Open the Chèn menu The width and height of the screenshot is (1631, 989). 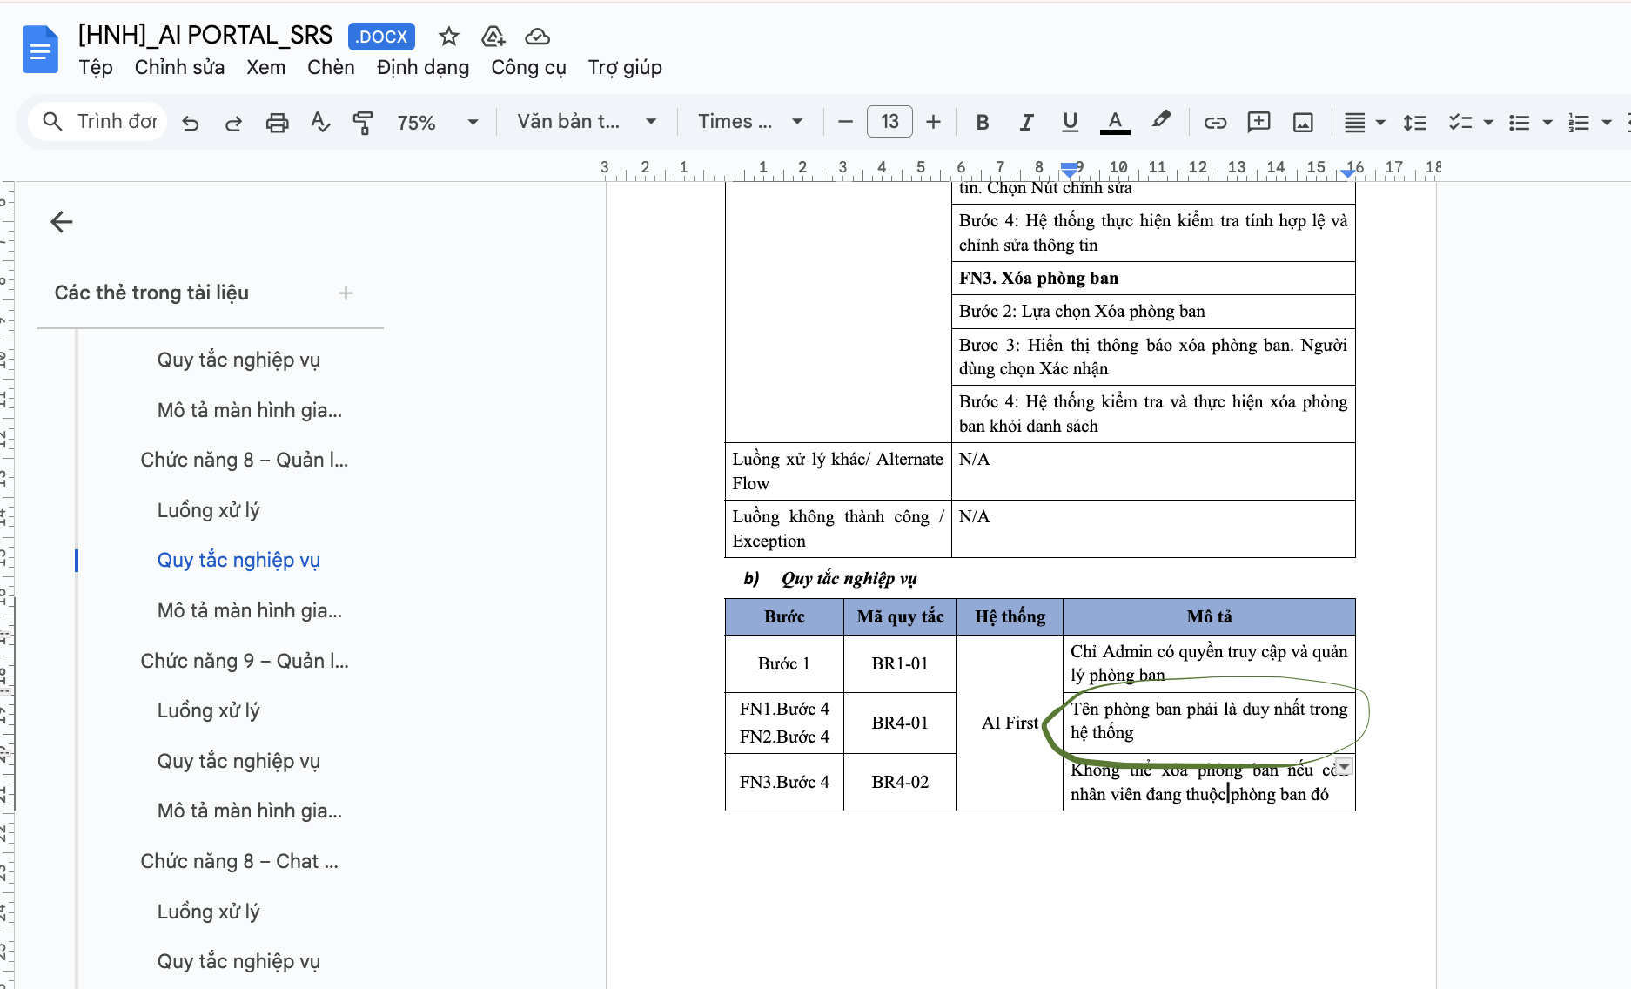coord(331,67)
